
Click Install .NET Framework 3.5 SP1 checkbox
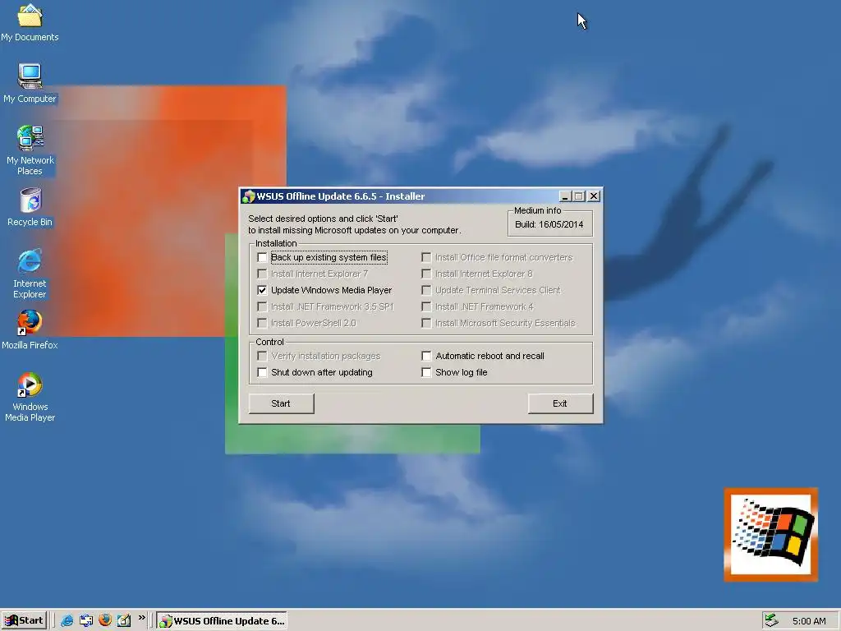click(262, 307)
